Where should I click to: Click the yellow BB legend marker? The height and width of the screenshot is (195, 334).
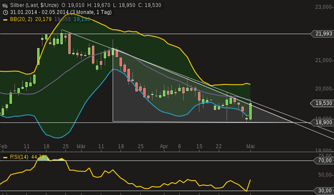coord(5,20)
